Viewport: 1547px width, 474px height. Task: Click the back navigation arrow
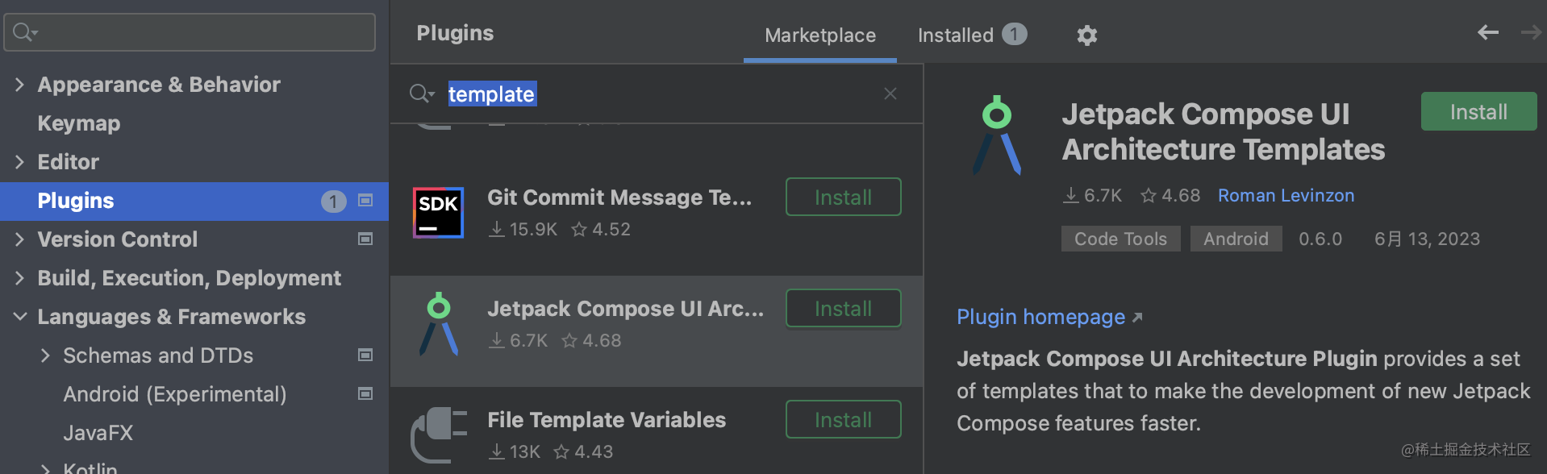click(x=1487, y=32)
